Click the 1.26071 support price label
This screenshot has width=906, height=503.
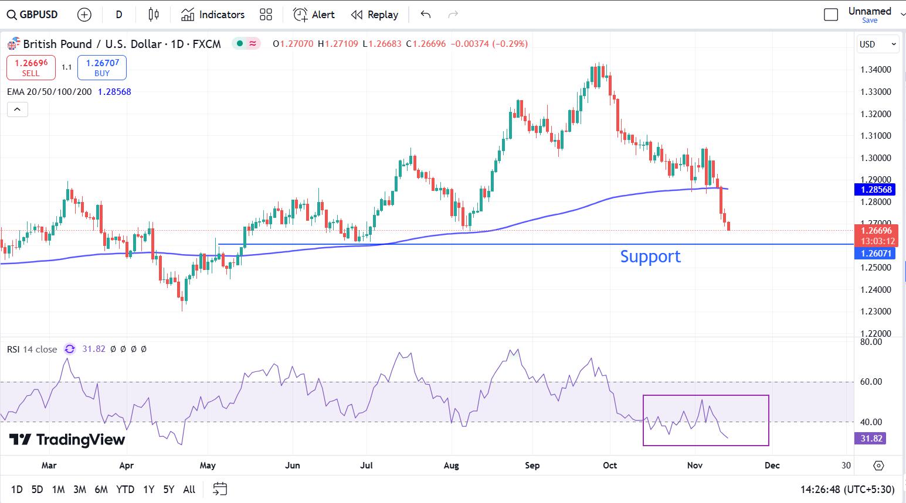click(875, 254)
